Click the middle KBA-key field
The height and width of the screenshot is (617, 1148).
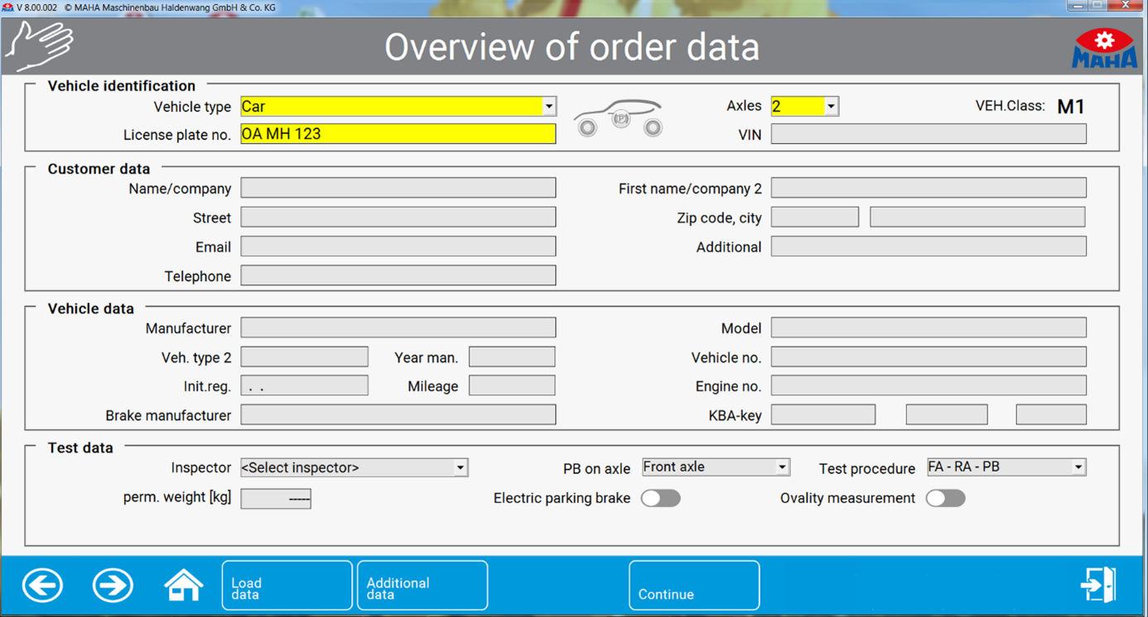(947, 415)
